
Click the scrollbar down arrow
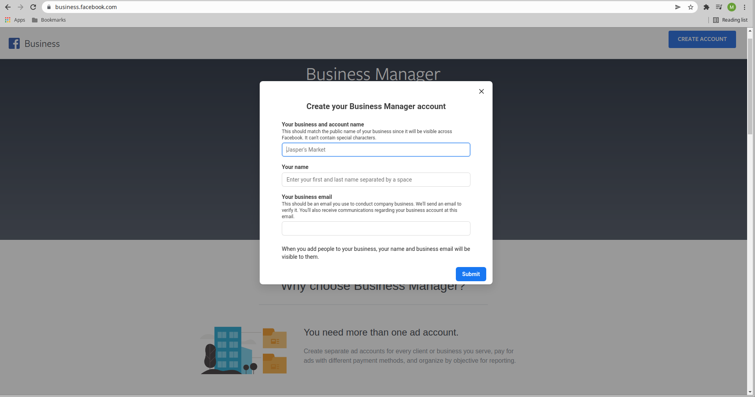click(x=750, y=392)
